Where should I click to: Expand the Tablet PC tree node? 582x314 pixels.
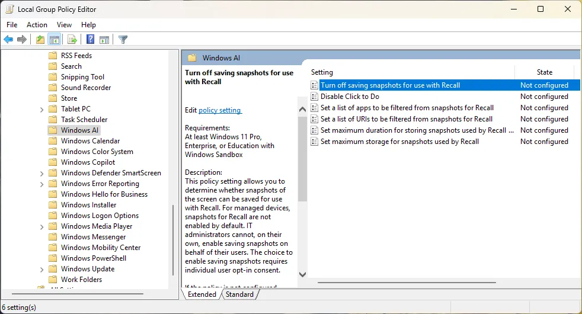click(x=41, y=110)
